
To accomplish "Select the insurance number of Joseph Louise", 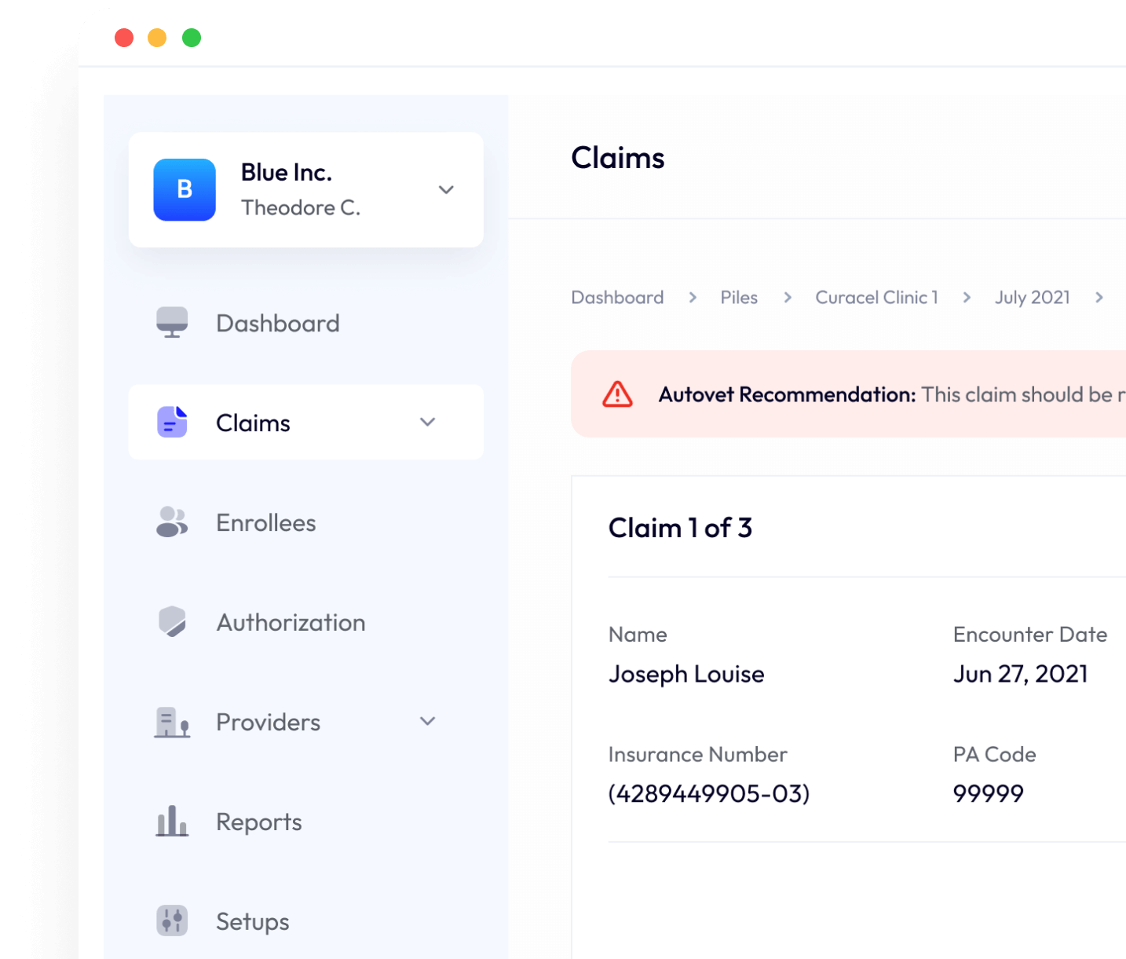I will point(709,793).
